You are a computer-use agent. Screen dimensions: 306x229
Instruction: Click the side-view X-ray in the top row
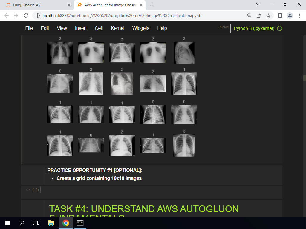(x=184, y=52)
